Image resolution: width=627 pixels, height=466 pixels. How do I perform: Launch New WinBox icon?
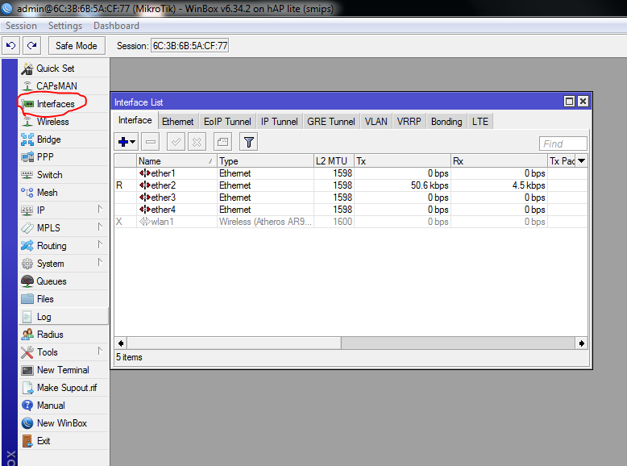[x=27, y=422]
